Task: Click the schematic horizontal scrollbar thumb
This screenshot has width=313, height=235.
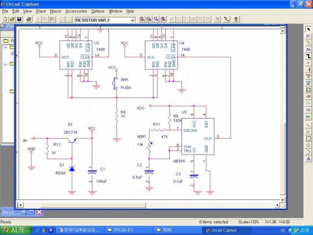Action: coord(93,205)
